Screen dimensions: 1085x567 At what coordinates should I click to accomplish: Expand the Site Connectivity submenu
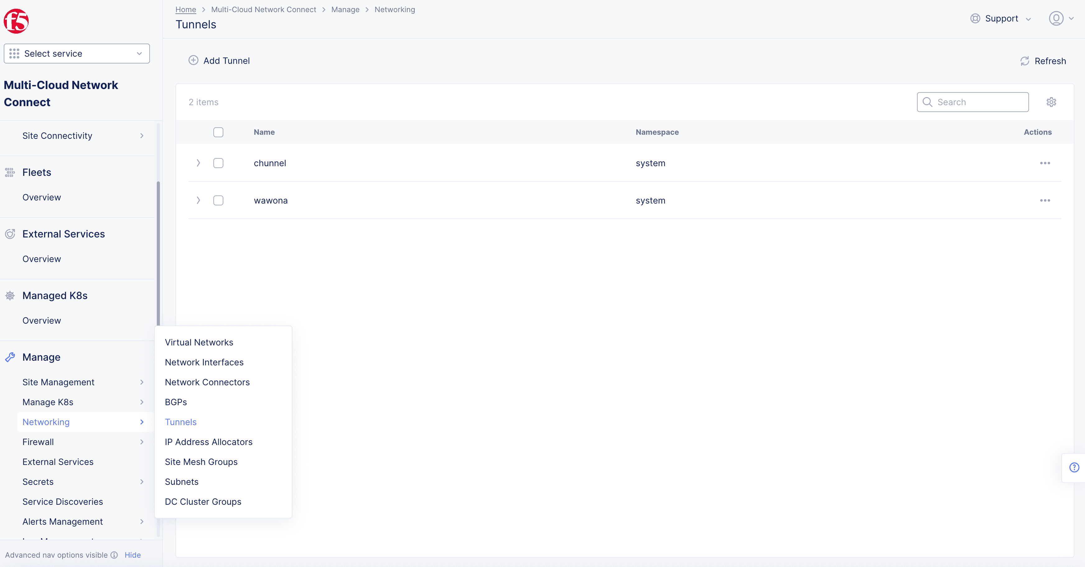[142, 136]
